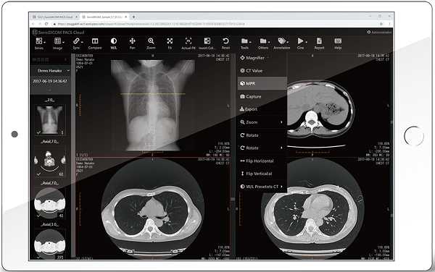Select the W/L window level tool
The height and width of the screenshot is (272, 435).
[x=114, y=43]
